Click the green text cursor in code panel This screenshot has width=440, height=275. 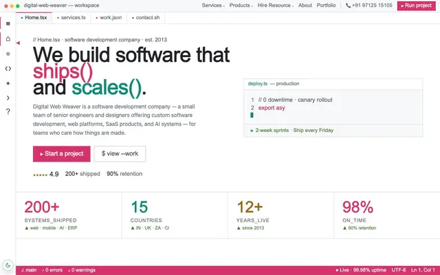pyautogui.click(x=252, y=115)
